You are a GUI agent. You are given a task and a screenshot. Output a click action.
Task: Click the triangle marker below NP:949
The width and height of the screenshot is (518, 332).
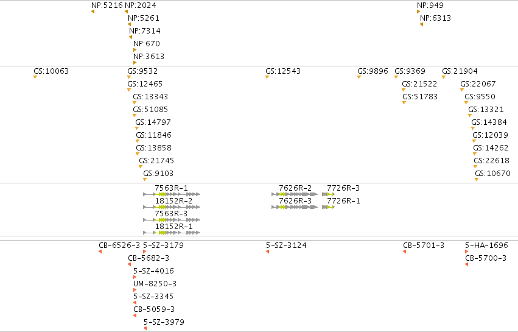pos(419,12)
